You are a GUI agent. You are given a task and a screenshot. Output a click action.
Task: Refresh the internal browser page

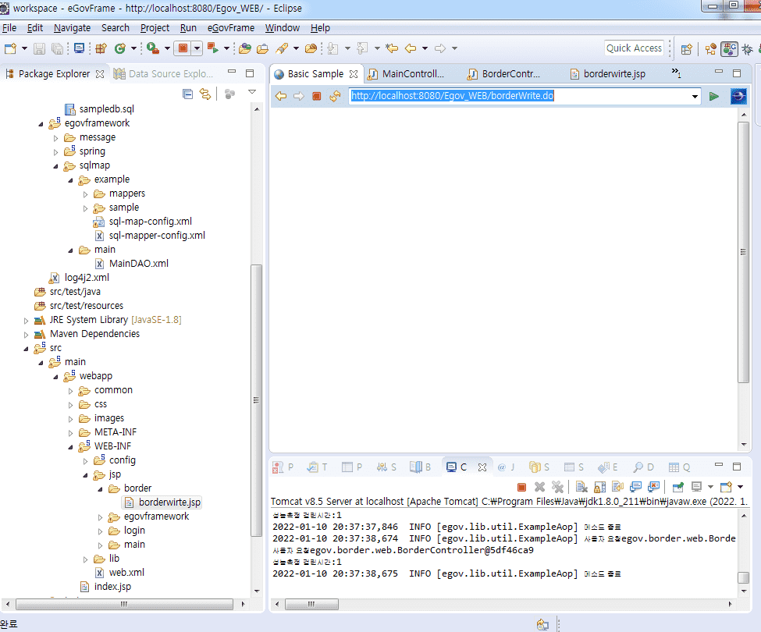point(335,97)
